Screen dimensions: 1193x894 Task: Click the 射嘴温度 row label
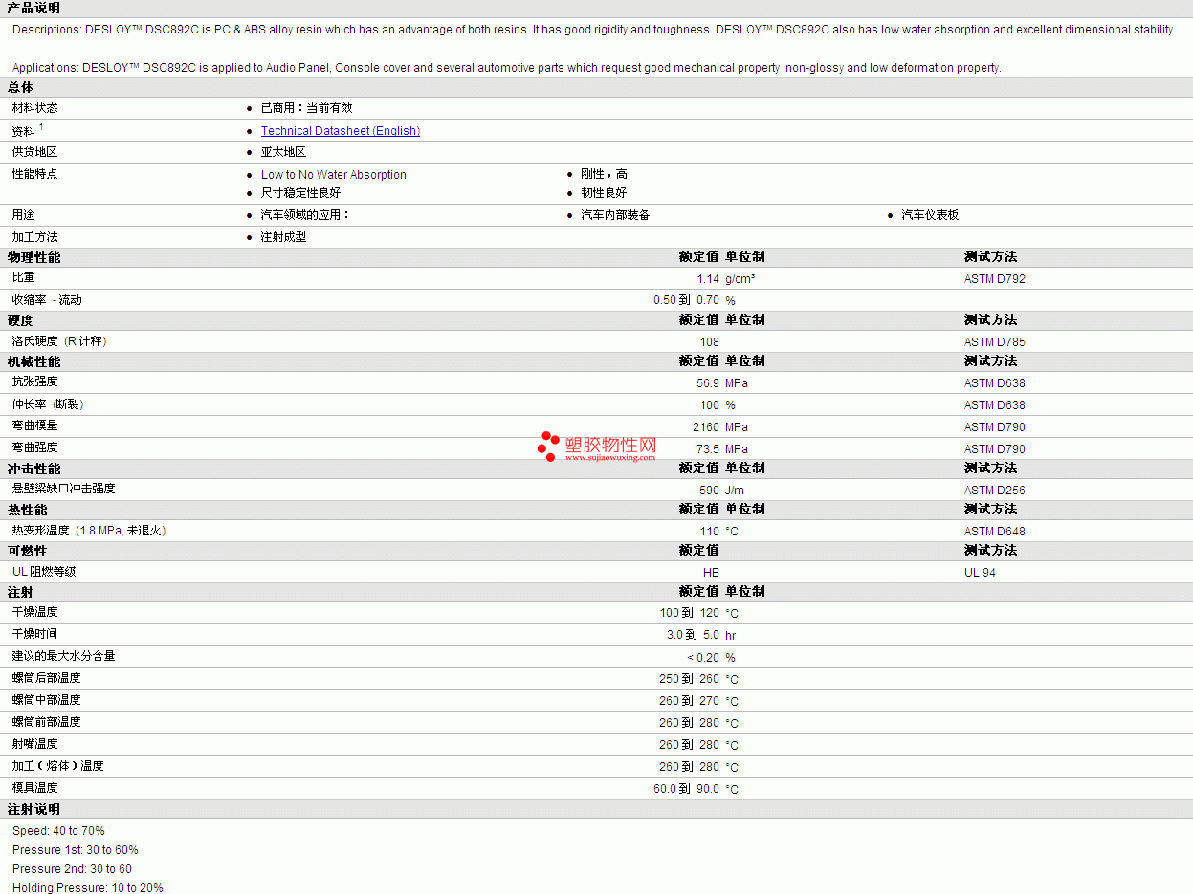tap(34, 744)
